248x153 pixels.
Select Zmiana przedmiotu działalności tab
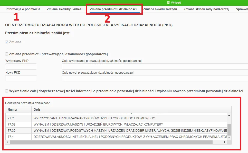(113, 9)
